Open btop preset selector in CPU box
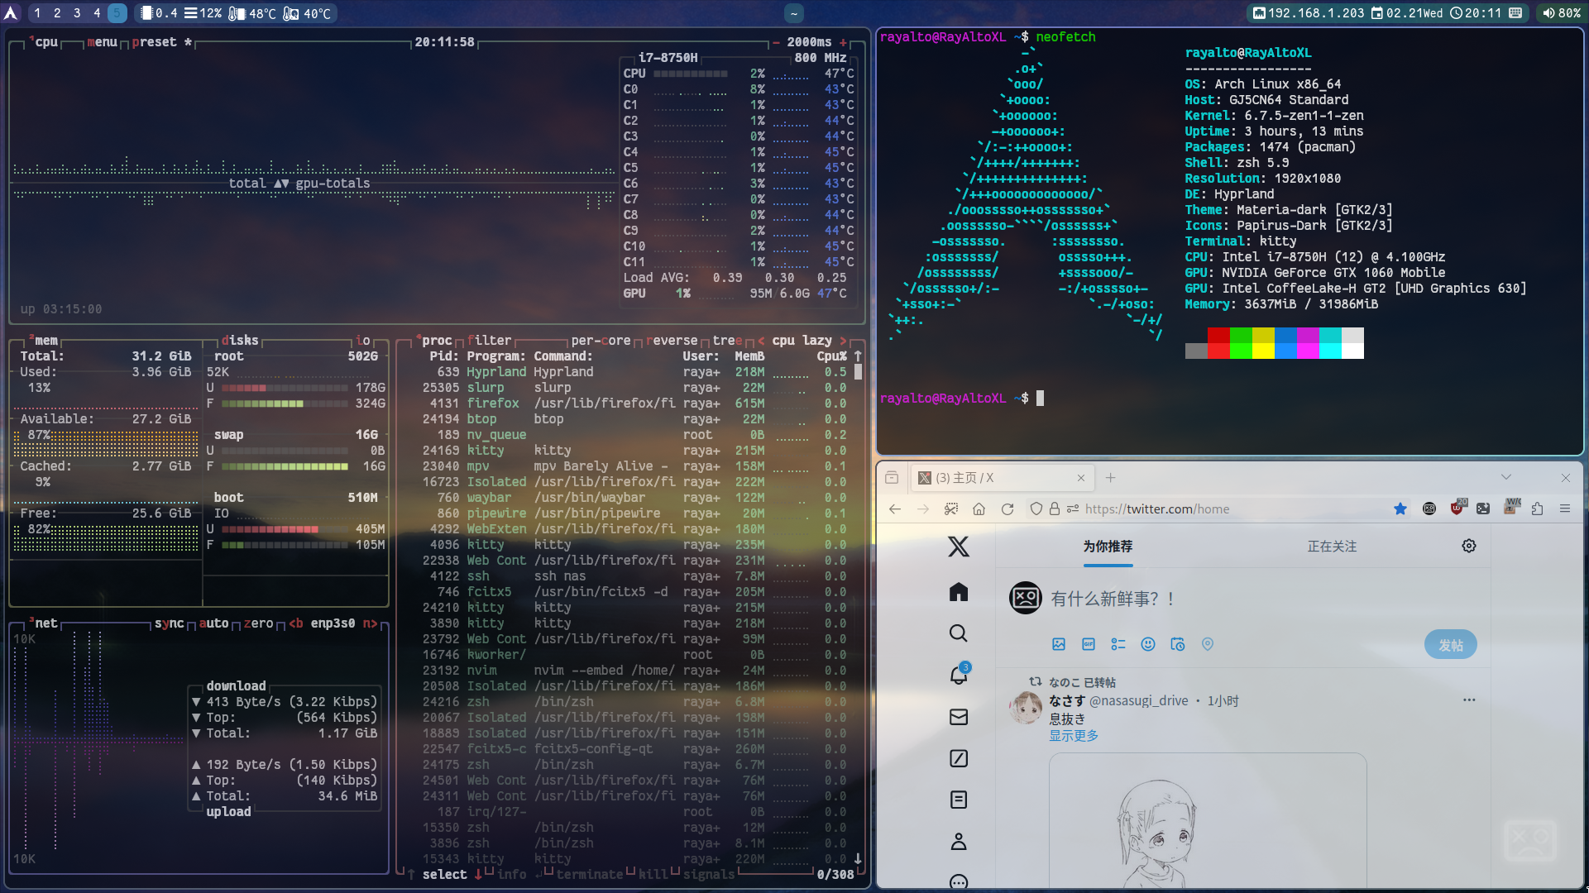 [155, 42]
